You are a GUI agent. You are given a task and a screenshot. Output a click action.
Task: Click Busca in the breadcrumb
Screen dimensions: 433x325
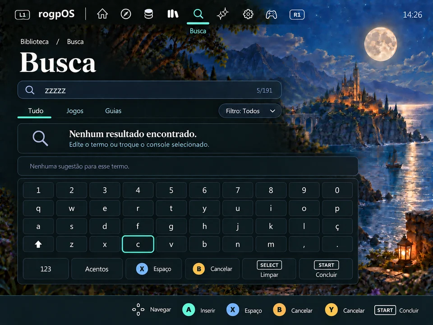point(75,42)
